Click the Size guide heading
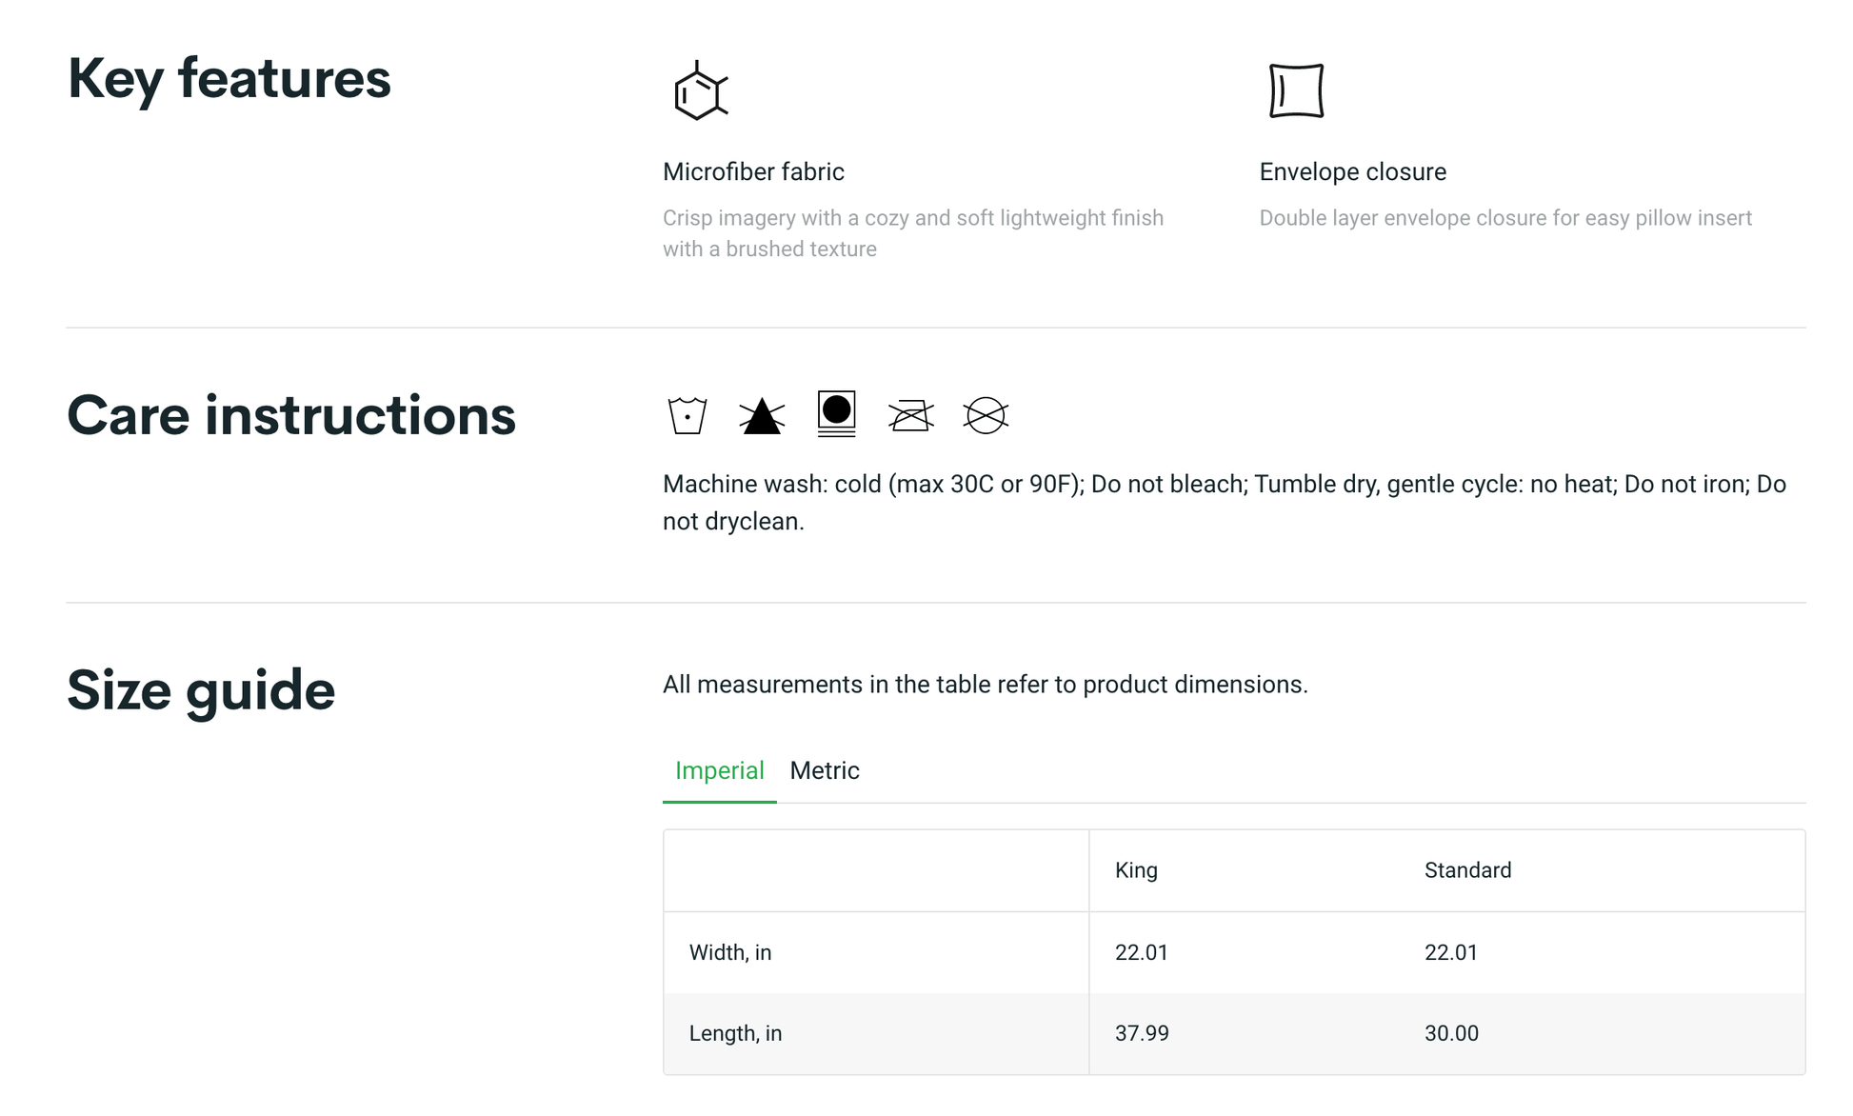Viewport: 1853px width, 1116px height. coord(201,689)
